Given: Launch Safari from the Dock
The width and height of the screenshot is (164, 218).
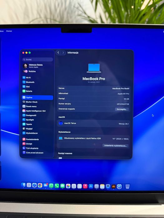Looking at the screenshot, I should click(x=34, y=185).
